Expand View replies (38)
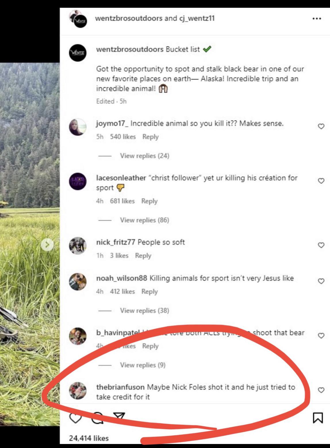Image resolution: width=330 pixels, height=448 pixels. [x=144, y=311]
